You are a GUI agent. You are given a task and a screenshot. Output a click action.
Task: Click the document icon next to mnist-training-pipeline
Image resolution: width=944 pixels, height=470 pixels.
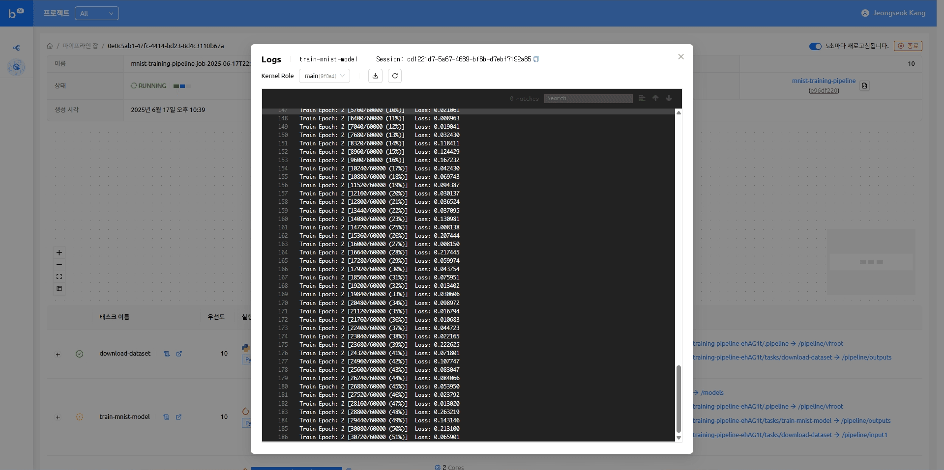864,85
